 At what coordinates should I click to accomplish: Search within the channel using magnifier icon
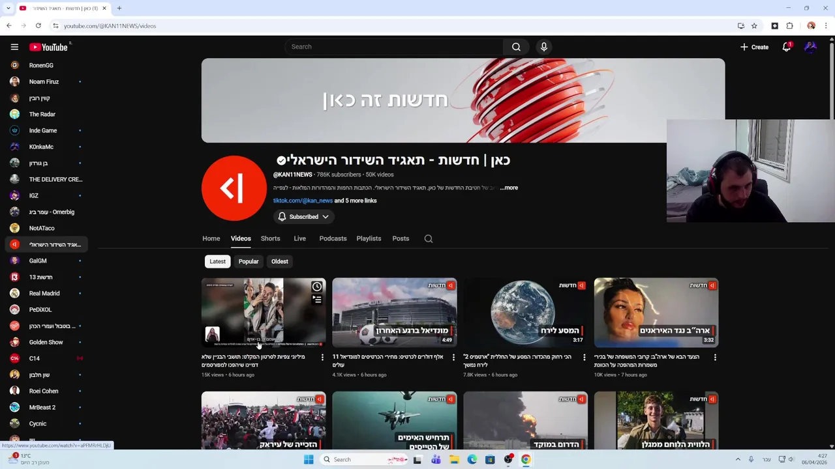tap(429, 238)
